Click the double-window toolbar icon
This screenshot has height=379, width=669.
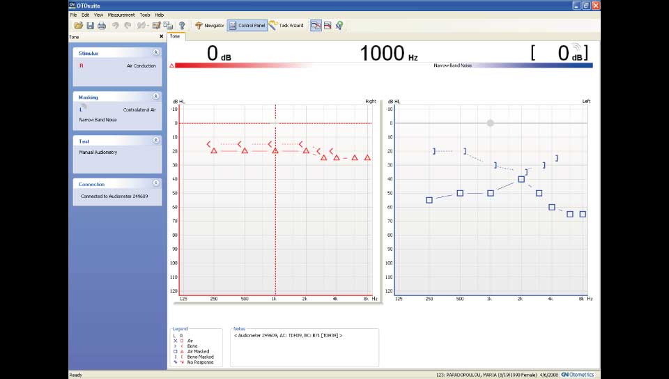(x=168, y=26)
